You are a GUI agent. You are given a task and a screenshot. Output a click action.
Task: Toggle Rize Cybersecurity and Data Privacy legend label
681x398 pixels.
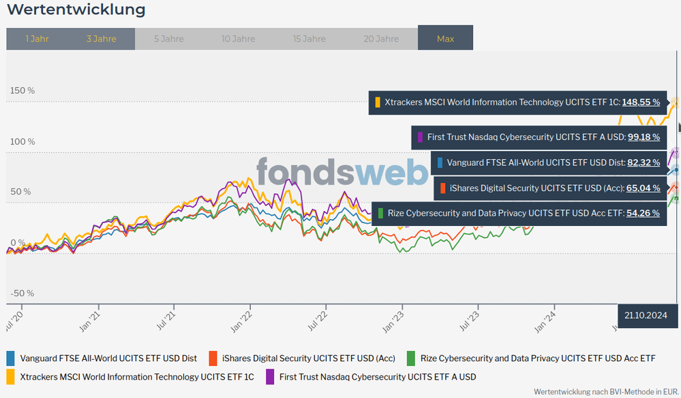(538, 358)
